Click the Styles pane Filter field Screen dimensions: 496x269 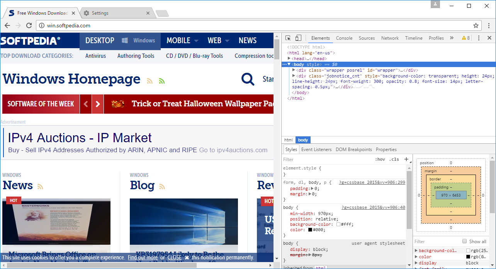point(328,159)
